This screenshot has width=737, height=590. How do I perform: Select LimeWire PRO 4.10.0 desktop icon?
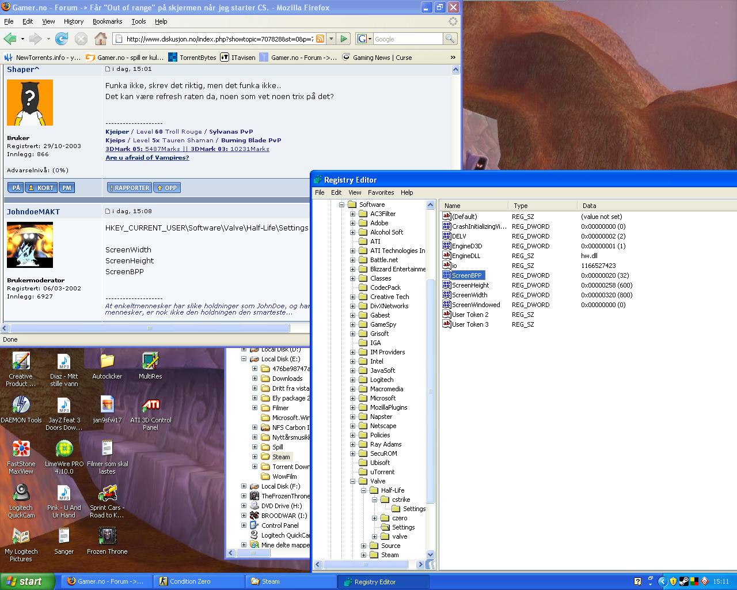(x=64, y=457)
